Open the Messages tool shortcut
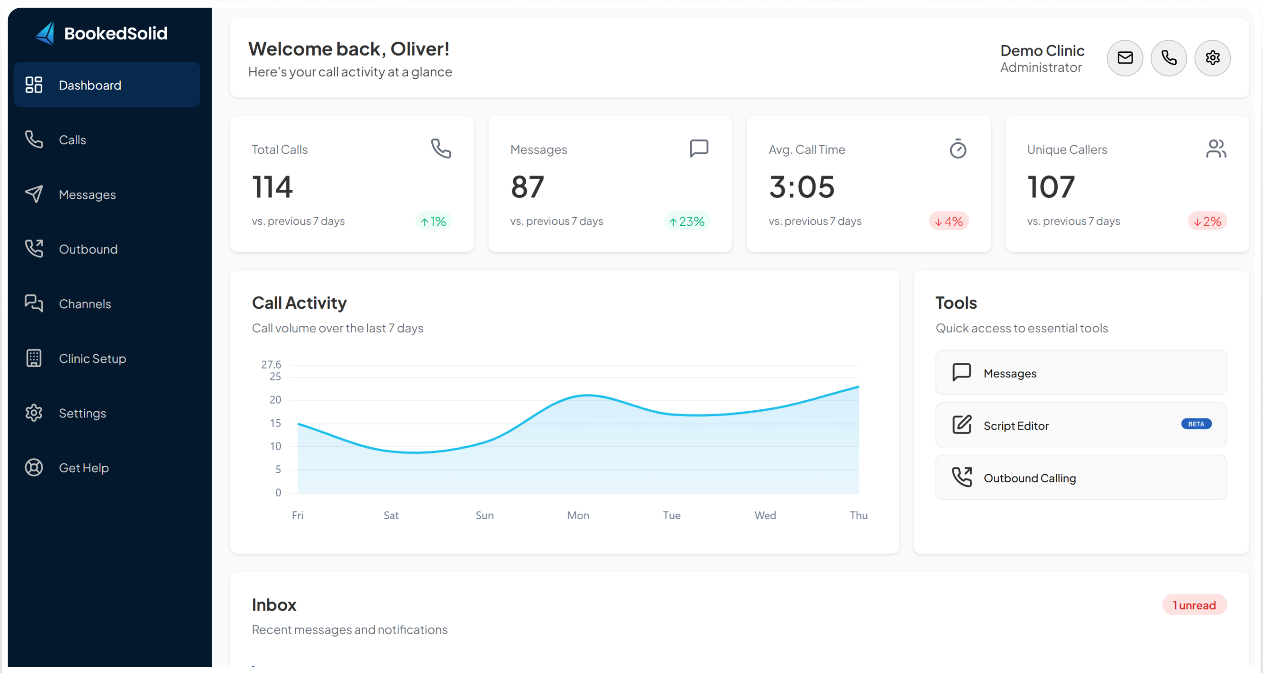1263x673 pixels. coord(1081,373)
